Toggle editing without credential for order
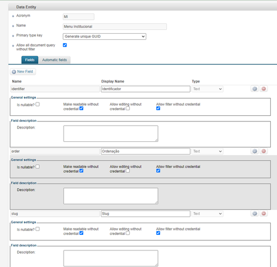 point(127,171)
